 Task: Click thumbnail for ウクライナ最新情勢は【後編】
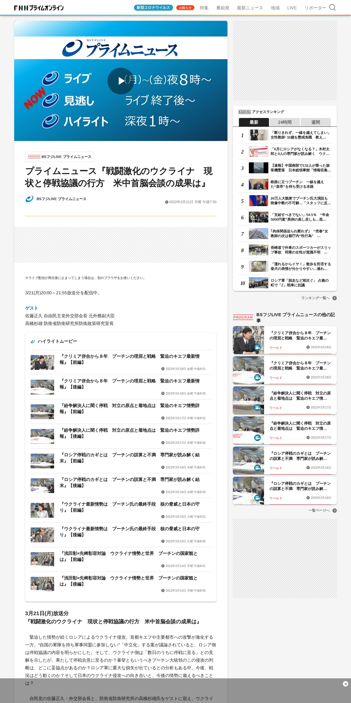(x=42, y=535)
